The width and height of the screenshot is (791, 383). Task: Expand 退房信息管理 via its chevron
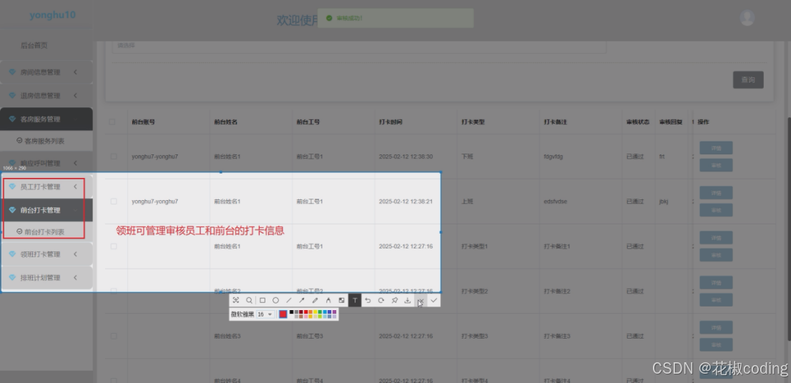pos(75,95)
